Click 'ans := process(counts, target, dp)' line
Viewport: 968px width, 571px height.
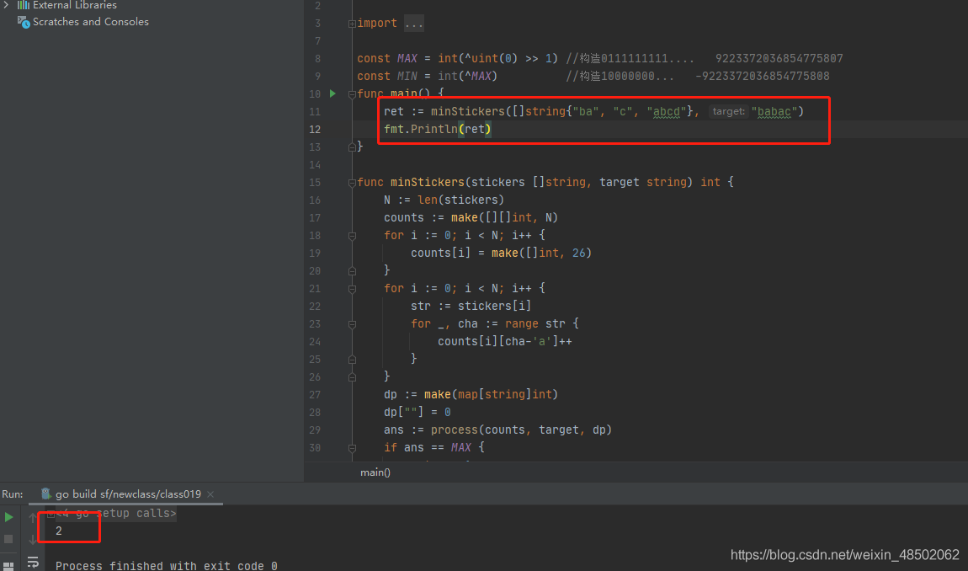point(497,430)
